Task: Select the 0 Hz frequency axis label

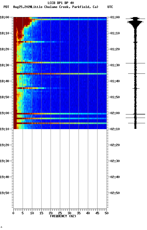Action: tap(13, 213)
